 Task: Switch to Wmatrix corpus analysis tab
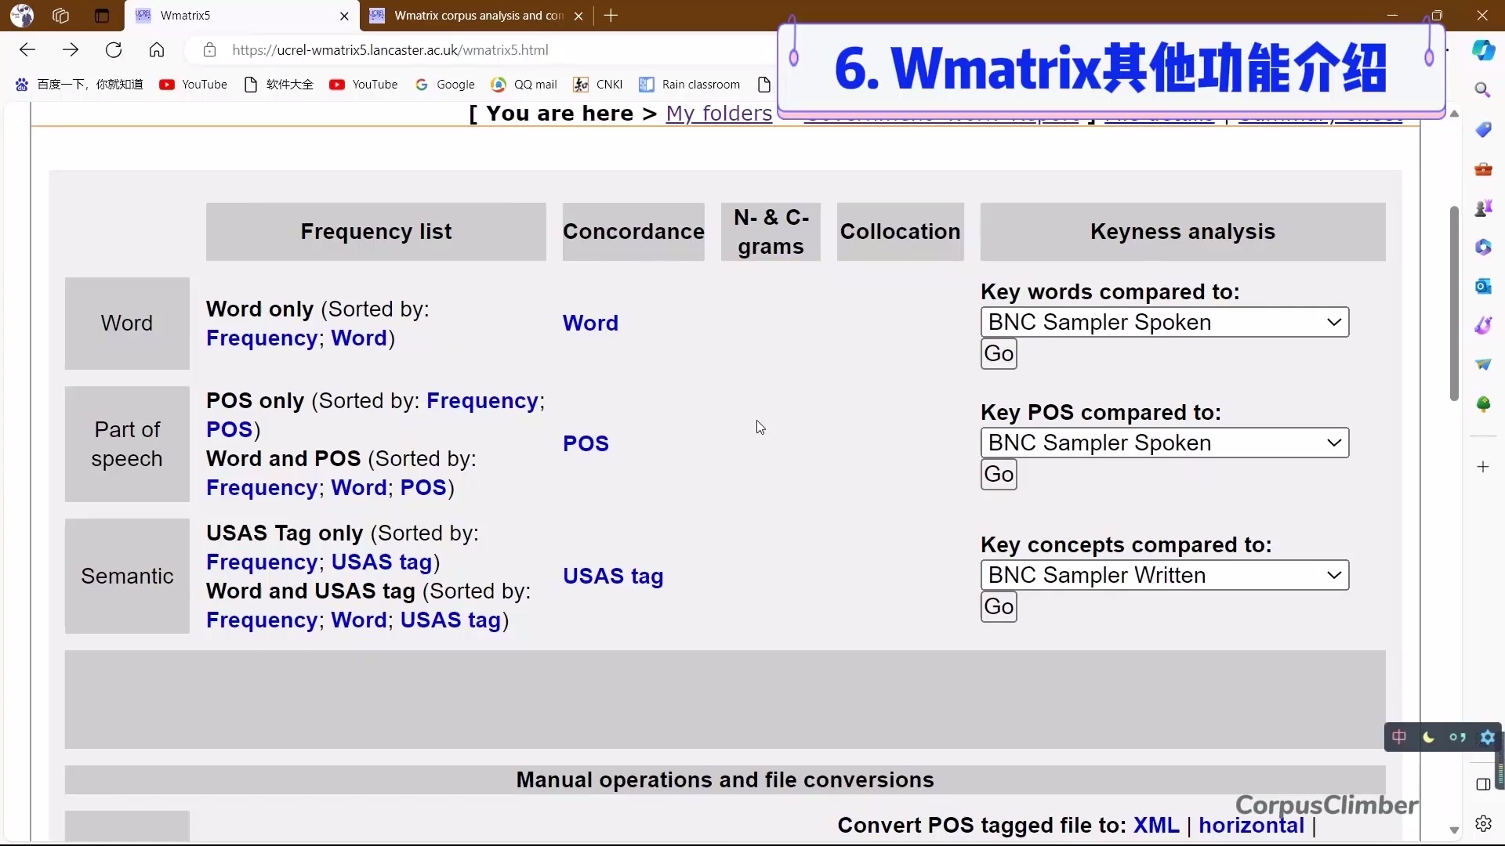[470, 16]
